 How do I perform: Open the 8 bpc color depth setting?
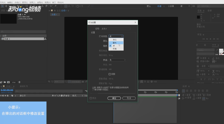14,82
